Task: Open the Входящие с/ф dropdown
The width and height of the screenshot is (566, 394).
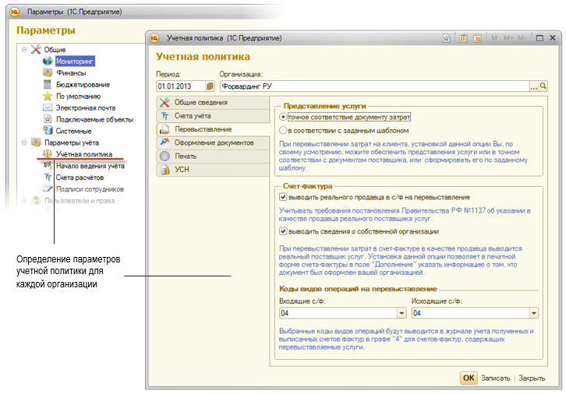Action: coord(402,313)
